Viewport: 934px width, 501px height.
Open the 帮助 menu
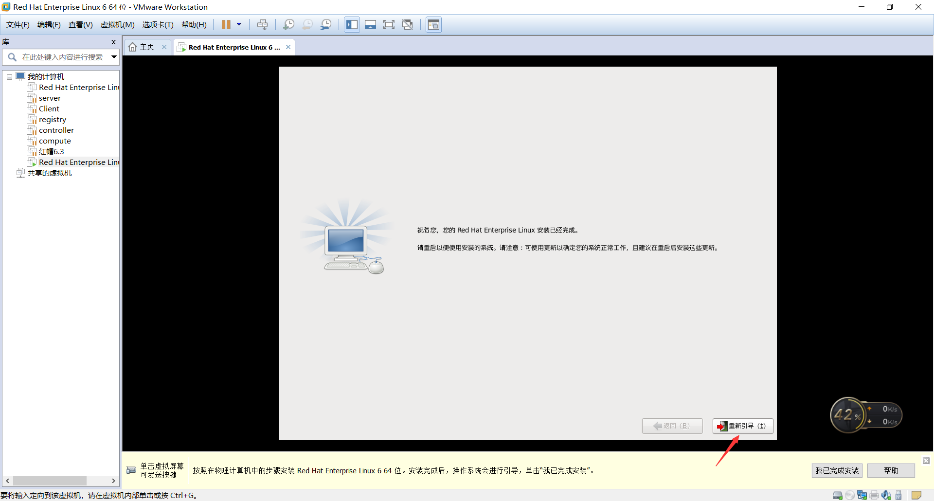(x=194, y=25)
